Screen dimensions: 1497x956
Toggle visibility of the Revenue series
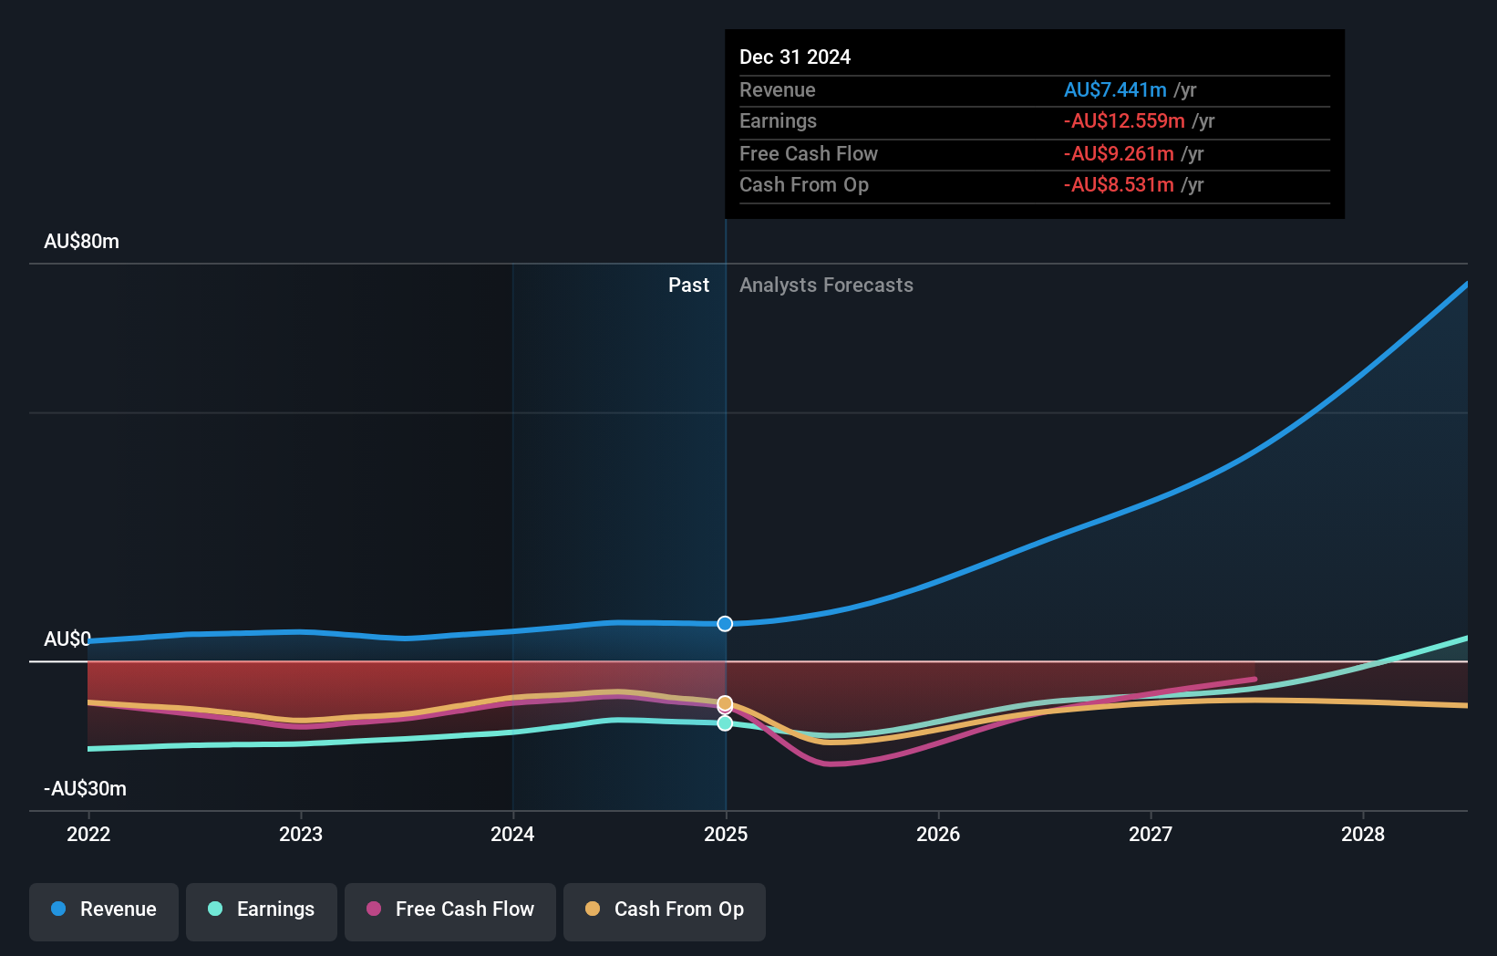103,911
